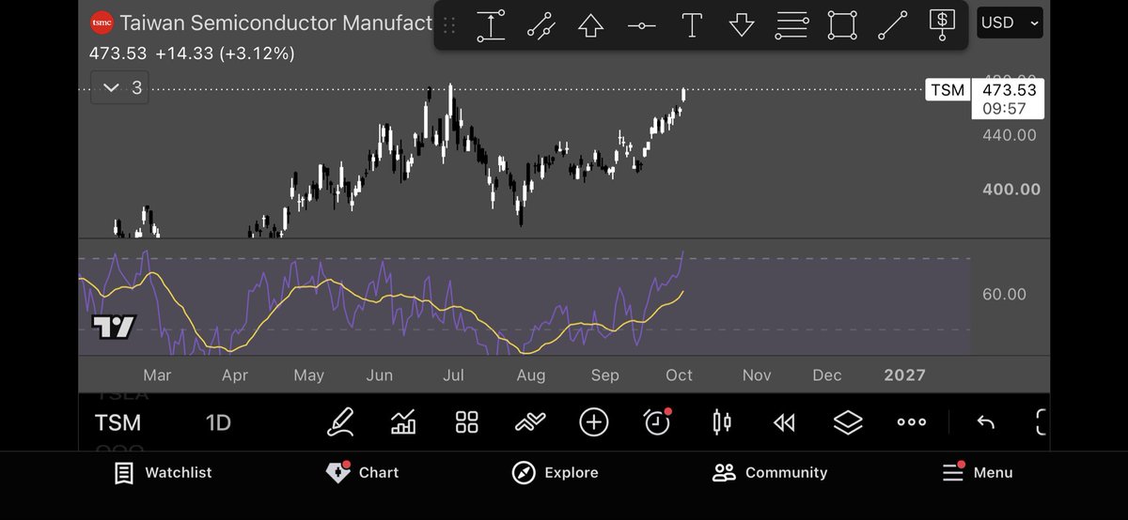Switch to the Chart tab
Viewport: 1128px width, 520px height.
tap(363, 472)
